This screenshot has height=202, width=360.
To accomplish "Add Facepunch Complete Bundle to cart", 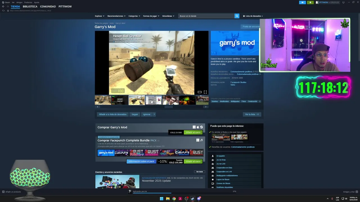I will pyautogui.click(x=193, y=161).
